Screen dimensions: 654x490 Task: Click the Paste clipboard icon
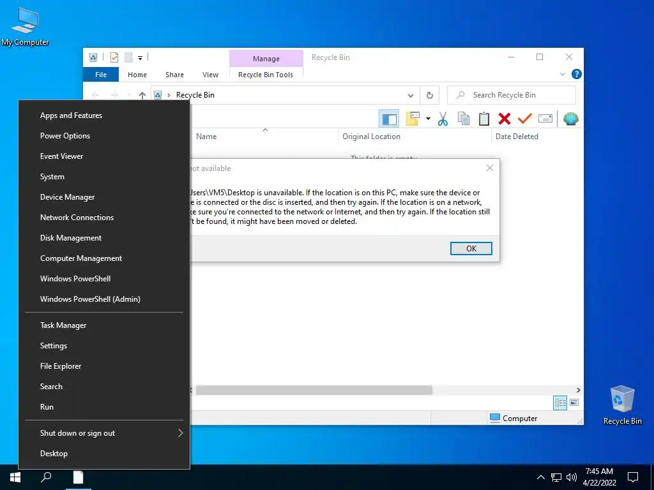click(x=484, y=119)
